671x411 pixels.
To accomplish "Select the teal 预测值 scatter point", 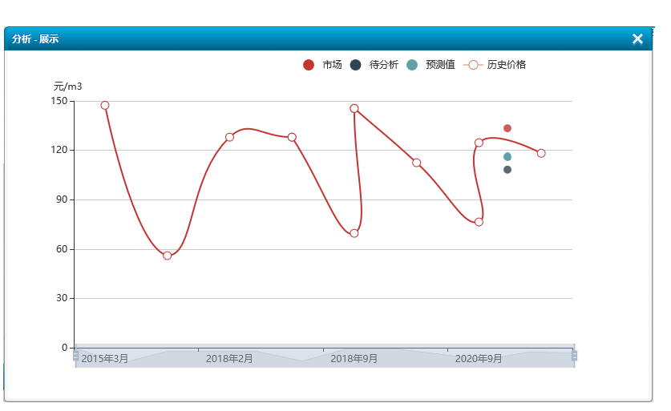I will point(507,157).
